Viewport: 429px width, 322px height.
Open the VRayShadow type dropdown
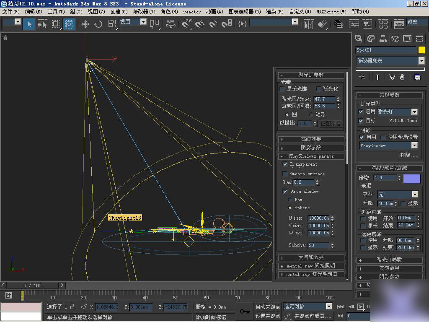[x=414, y=145]
